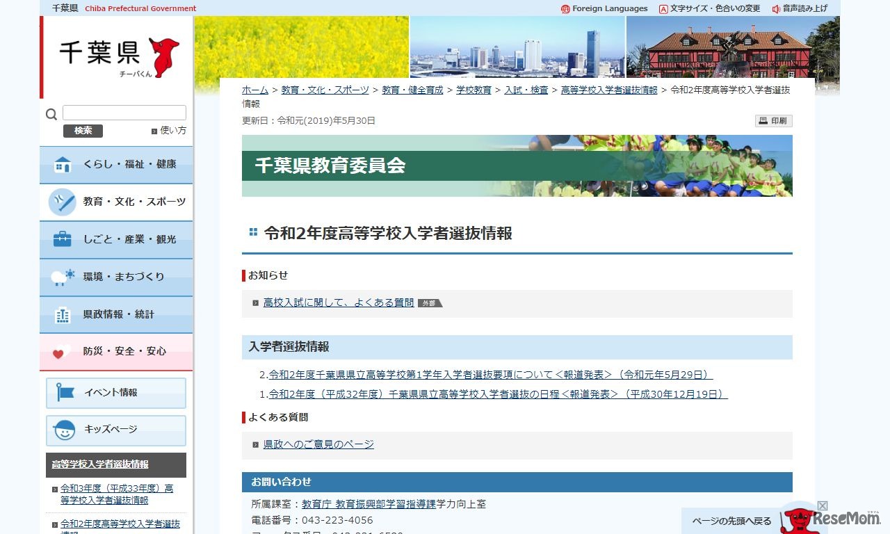
Task: Click the kids face icon for キッズページ
Action: [x=65, y=430]
